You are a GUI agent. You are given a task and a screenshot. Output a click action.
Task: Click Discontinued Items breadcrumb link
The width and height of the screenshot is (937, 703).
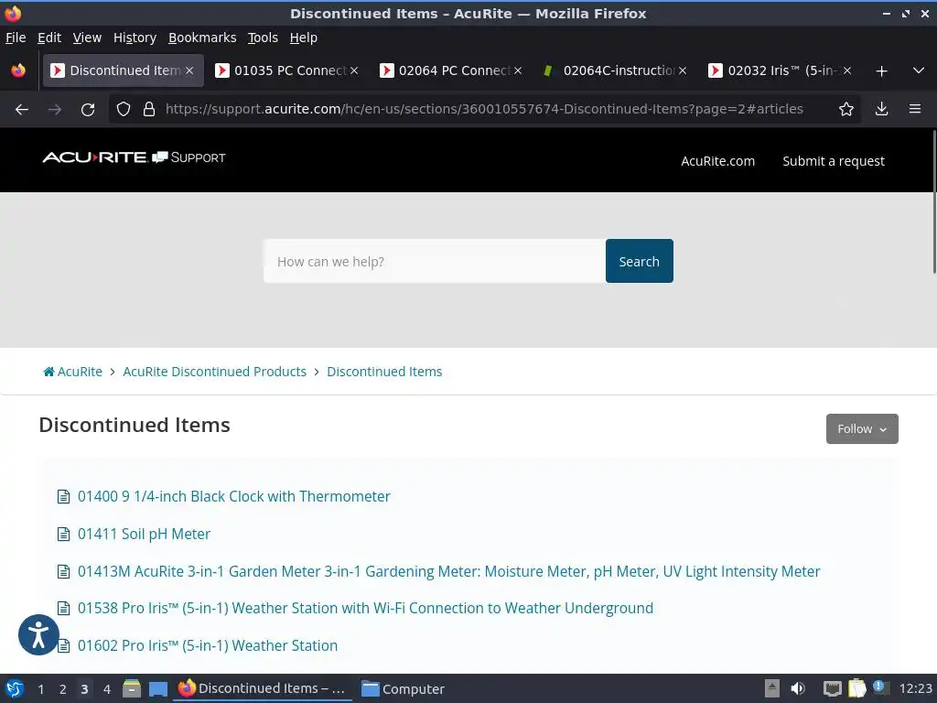384,372
